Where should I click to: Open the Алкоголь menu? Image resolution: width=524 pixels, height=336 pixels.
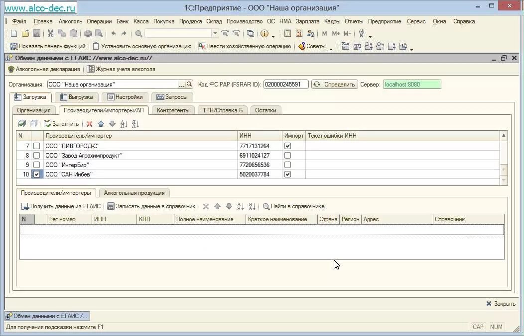[x=70, y=21]
